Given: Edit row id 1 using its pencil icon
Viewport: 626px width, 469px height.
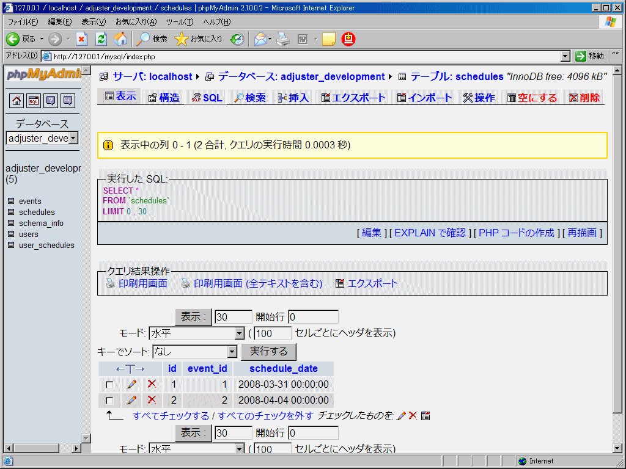Looking at the screenshot, I should [x=132, y=384].
